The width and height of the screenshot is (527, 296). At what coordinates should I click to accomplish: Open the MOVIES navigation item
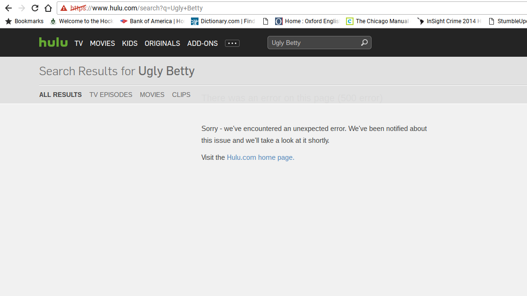(x=103, y=44)
